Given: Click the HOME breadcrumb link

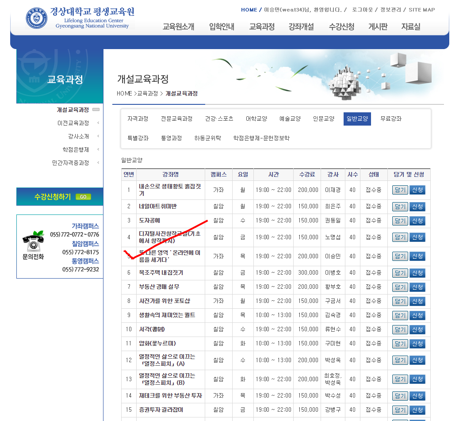Looking at the screenshot, I should point(124,94).
